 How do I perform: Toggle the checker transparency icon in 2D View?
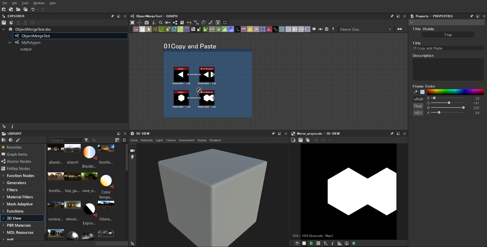[304, 243]
